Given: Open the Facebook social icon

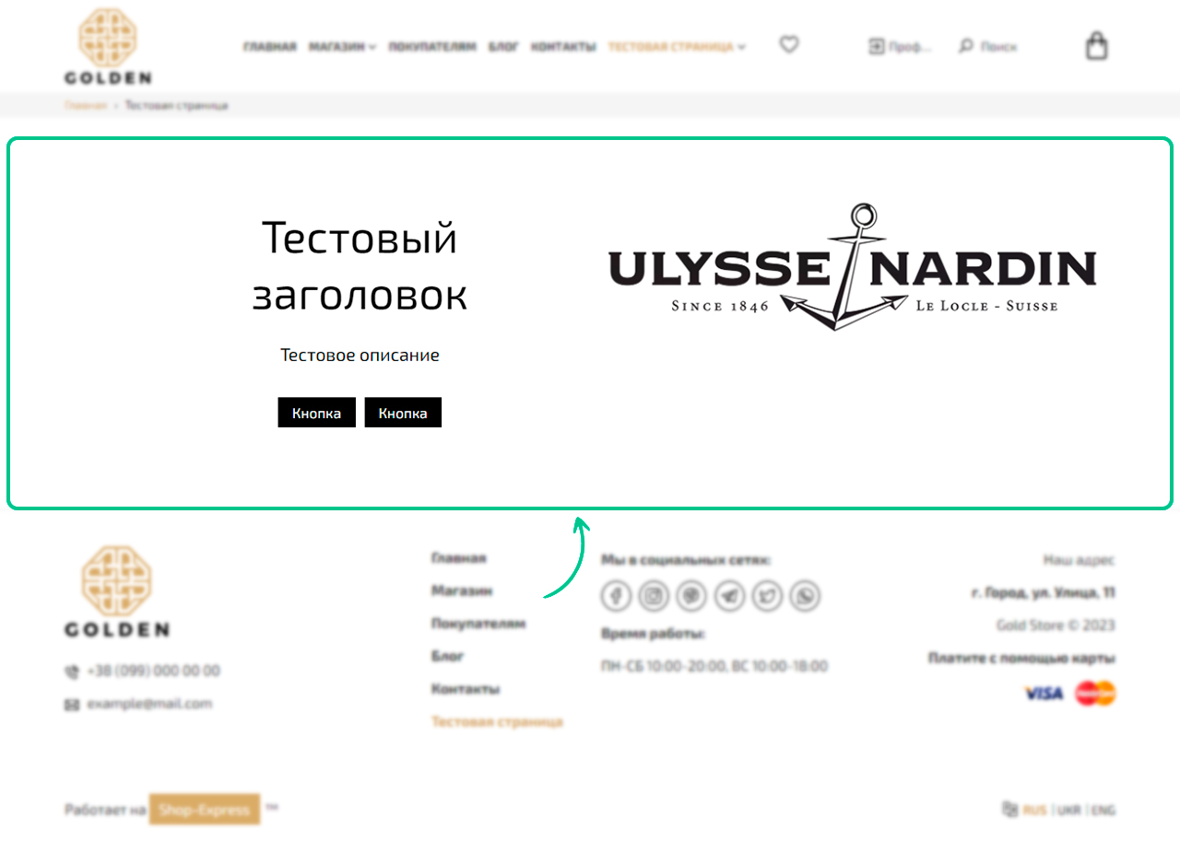Looking at the screenshot, I should (616, 597).
